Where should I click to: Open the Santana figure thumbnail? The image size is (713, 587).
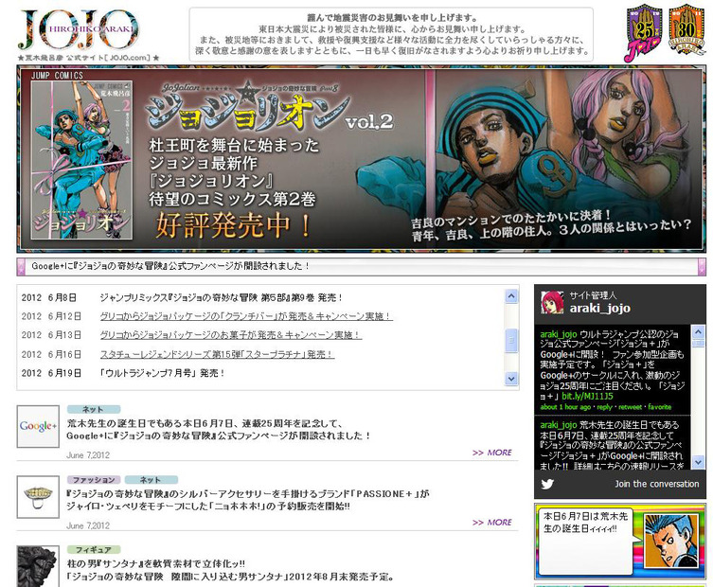pyautogui.click(x=38, y=566)
